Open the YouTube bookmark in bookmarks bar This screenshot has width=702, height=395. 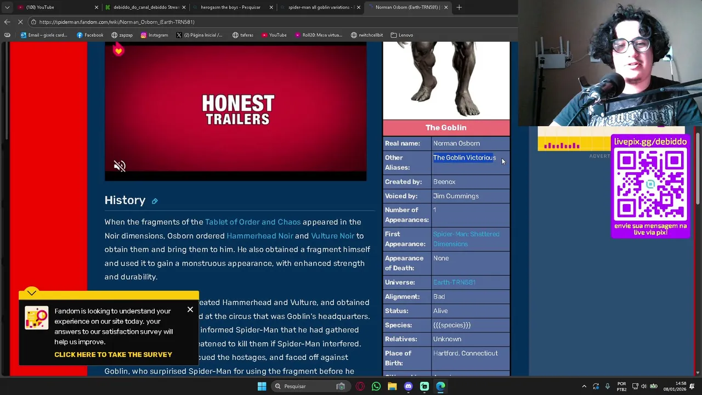274,35
